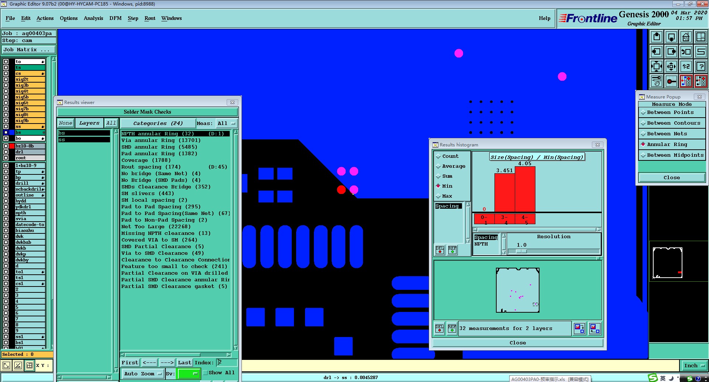Select Between Midpoints measure mode
The width and height of the screenshot is (709, 382).
coord(672,155)
